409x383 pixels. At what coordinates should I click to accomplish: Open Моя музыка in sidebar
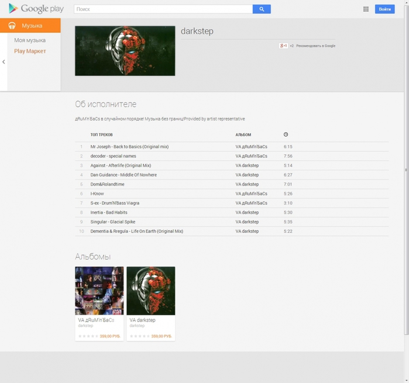[30, 40]
